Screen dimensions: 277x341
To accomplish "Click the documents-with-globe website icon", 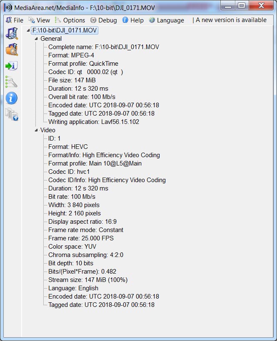I will pos(12,114).
